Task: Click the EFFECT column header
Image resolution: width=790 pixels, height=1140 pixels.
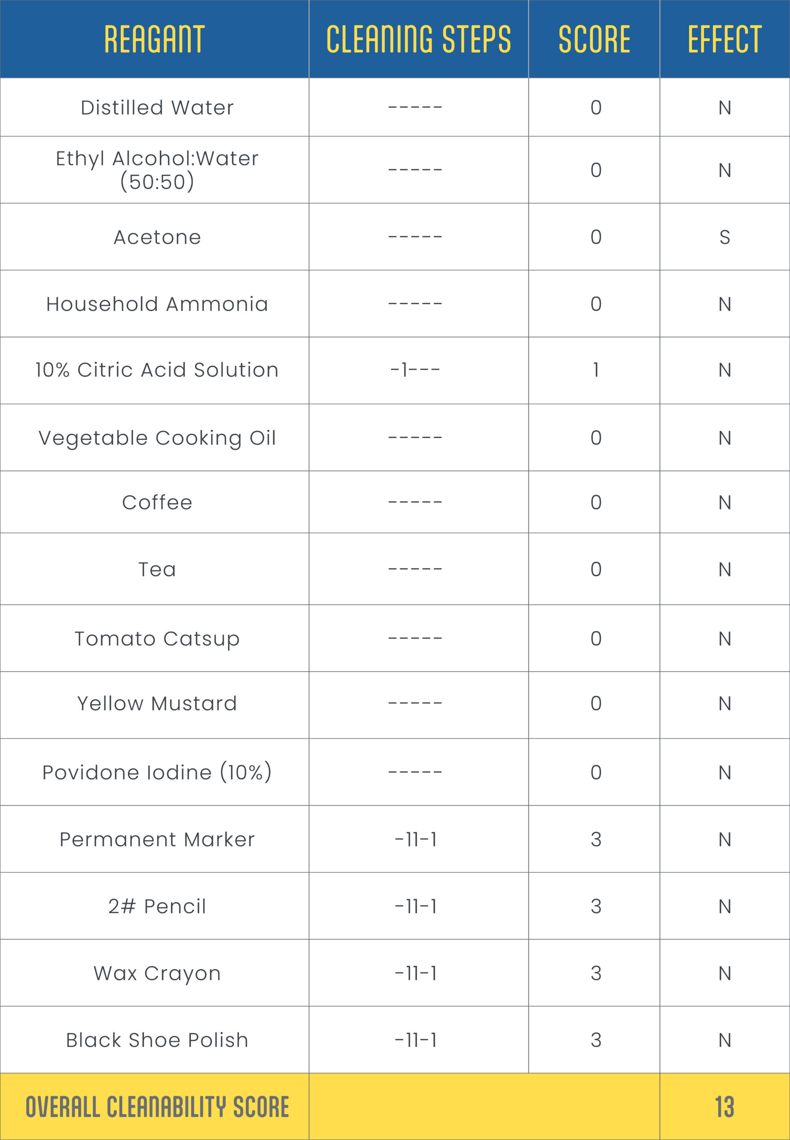Action: point(725,39)
